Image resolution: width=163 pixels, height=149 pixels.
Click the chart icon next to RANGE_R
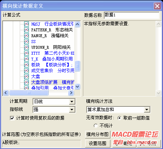tap(26, 36)
